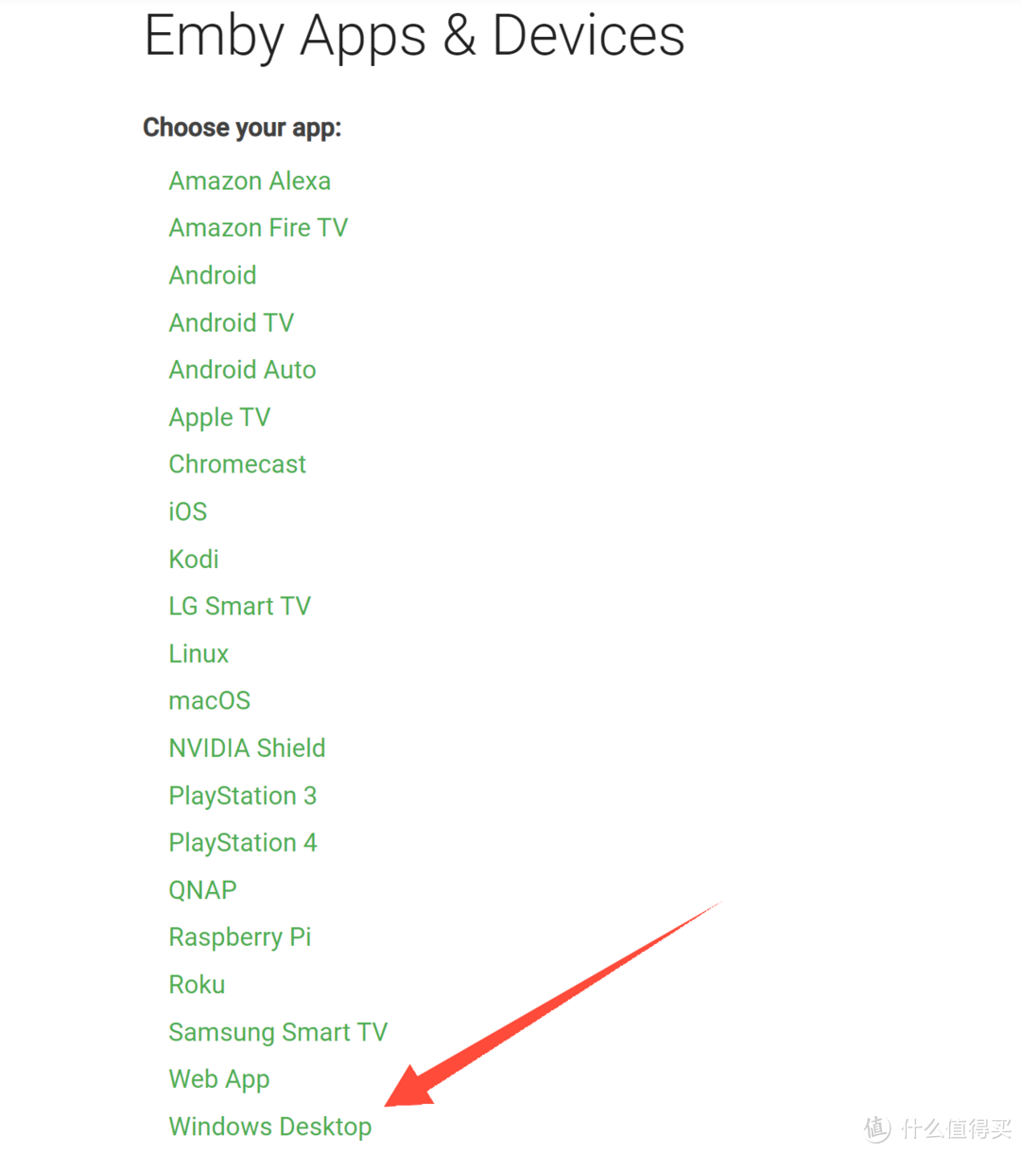Viewport: 1021px width, 1153px height.
Task: Open the Linux app link
Action: pyautogui.click(x=199, y=653)
